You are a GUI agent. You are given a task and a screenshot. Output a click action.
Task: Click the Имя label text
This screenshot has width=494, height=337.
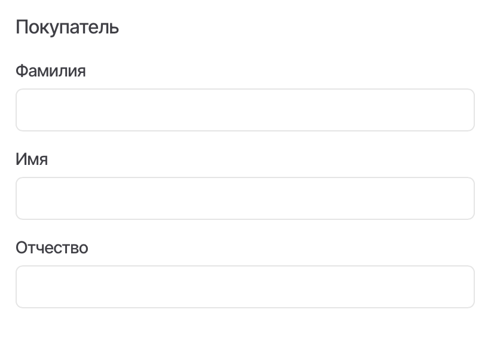(32, 160)
